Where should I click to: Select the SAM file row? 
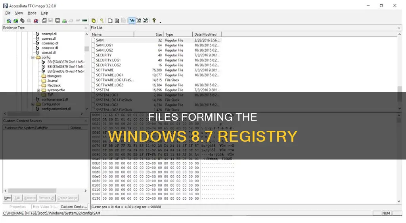coord(156,40)
